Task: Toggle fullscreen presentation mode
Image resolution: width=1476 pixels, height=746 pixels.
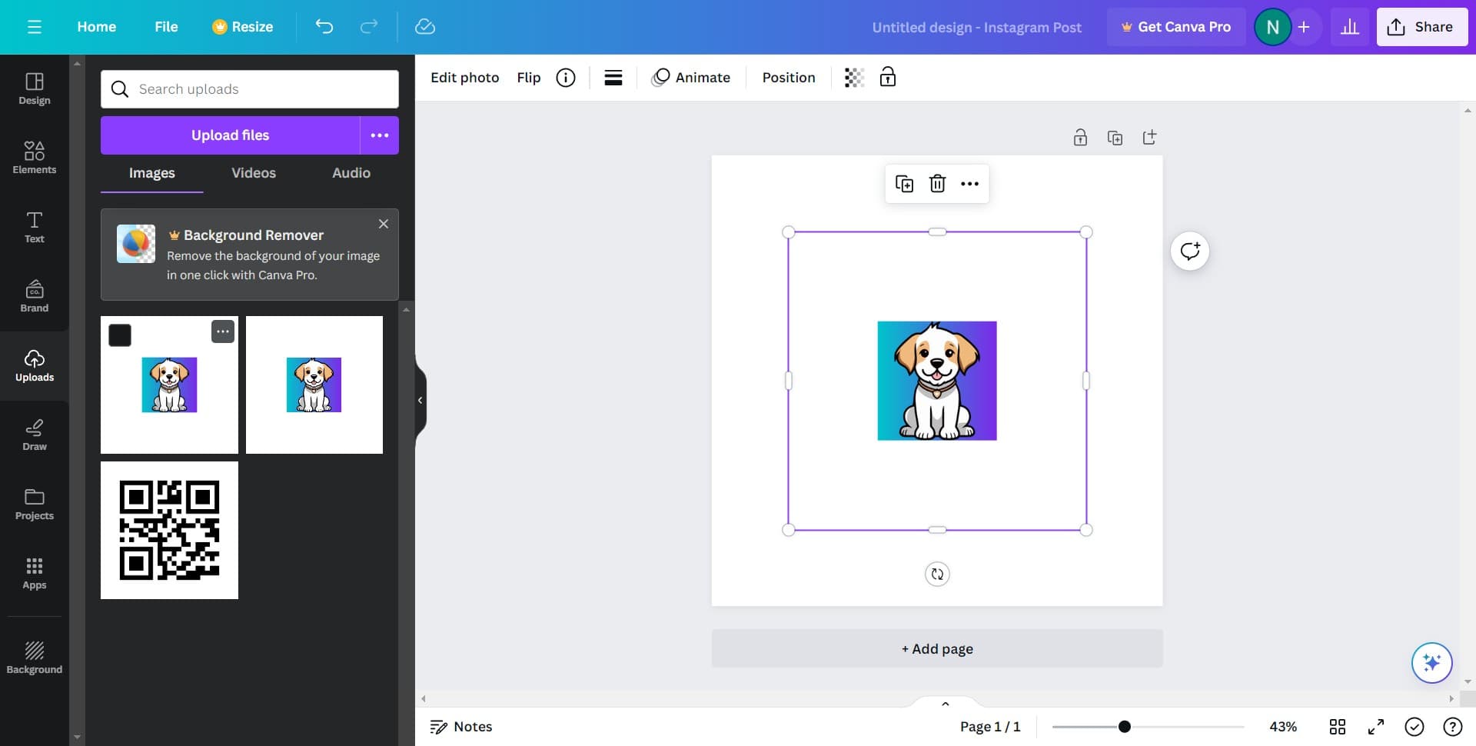Action: click(x=1375, y=727)
